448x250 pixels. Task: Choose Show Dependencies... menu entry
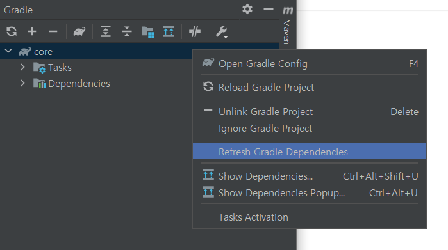(310, 176)
